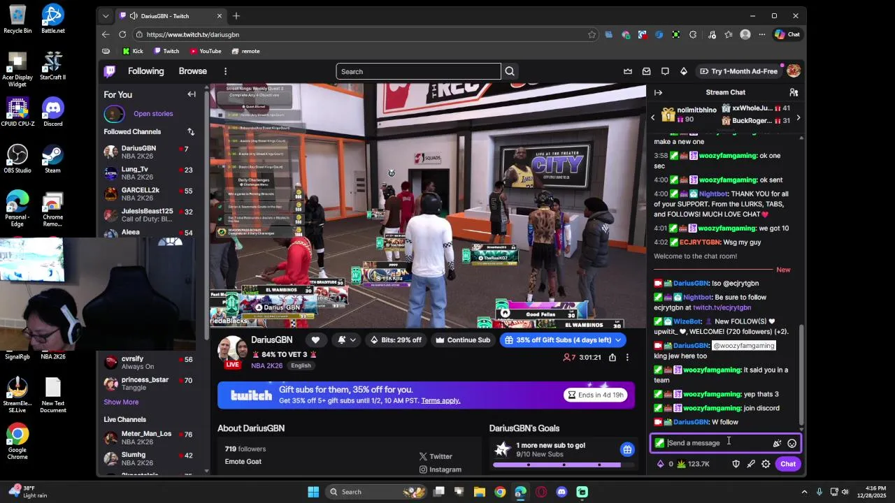Open the YouTube bookmark

coord(206,51)
